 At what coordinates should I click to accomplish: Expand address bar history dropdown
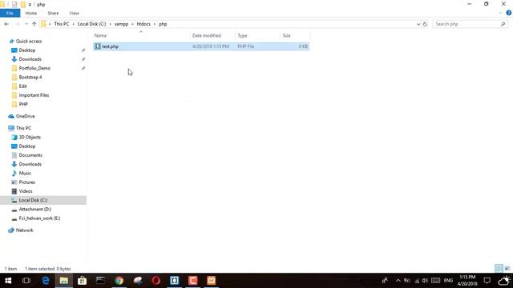click(x=418, y=24)
